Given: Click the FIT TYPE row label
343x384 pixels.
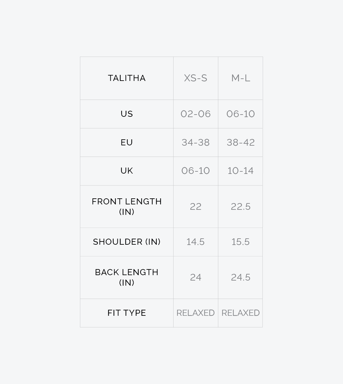Looking at the screenshot, I should pyautogui.click(x=127, y=313).
